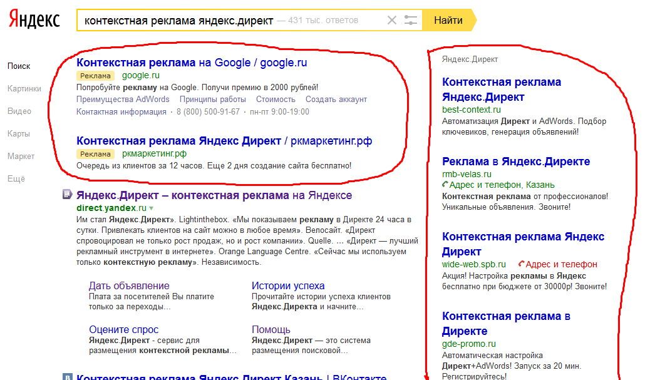Click the gde-promo.ru URL
This screenshot has width=655, height=380.
tap(468, 344)
